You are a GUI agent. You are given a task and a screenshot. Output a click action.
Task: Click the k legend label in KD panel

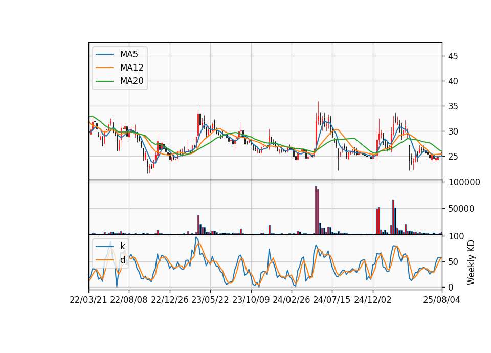[122, 246]
